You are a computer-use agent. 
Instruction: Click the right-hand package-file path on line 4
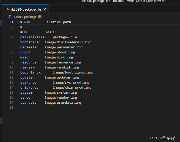(x=65, y=37)
